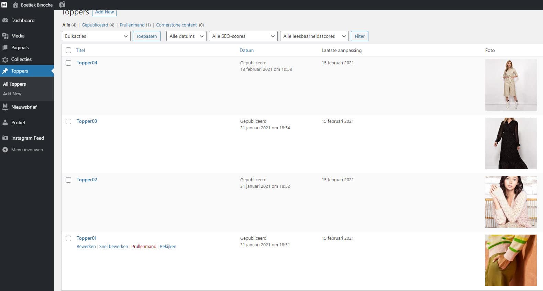Click the Pagina's pages icon
The width and height of the screenshot is (543, 291).
tap(5, 47)
